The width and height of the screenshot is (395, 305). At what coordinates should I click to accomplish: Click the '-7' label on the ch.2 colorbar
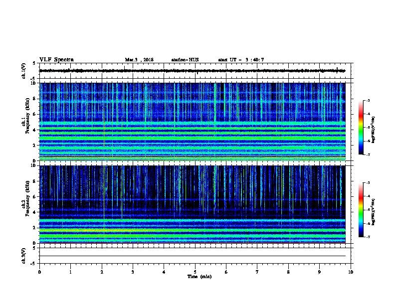pyautogui.click(x=368, y=237)
